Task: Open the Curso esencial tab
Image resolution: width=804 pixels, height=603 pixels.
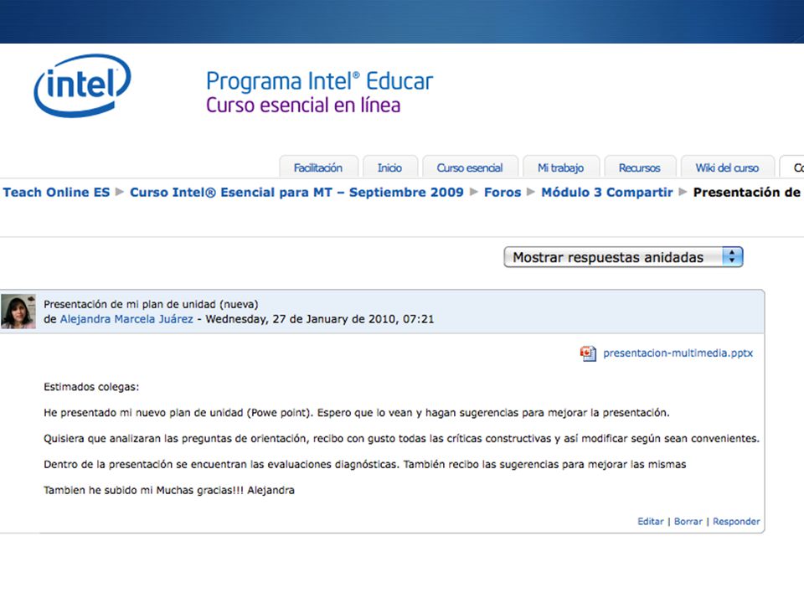Action: coord(470,167)
